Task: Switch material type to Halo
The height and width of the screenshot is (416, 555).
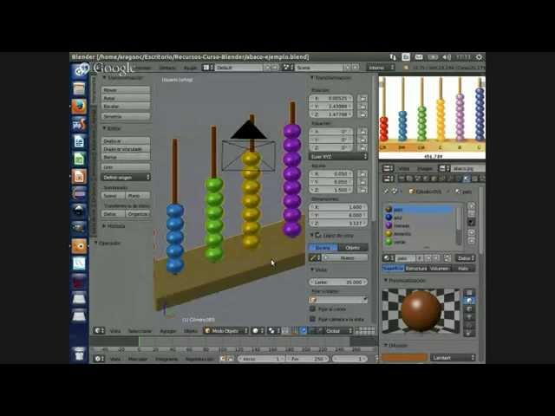Action: point(463,269)
